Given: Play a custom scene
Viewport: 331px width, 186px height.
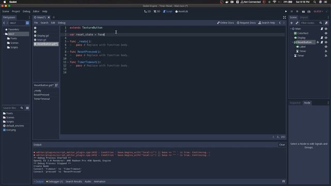Looking at the screenshot, I should (309, 11).
